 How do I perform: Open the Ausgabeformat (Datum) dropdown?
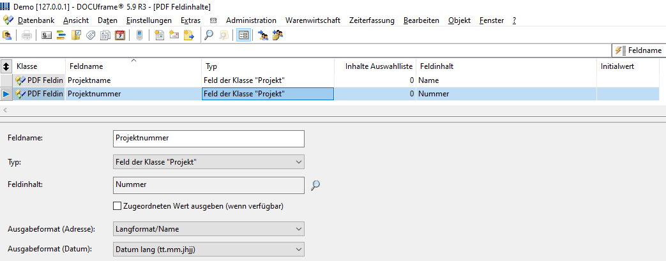[209, 250]
